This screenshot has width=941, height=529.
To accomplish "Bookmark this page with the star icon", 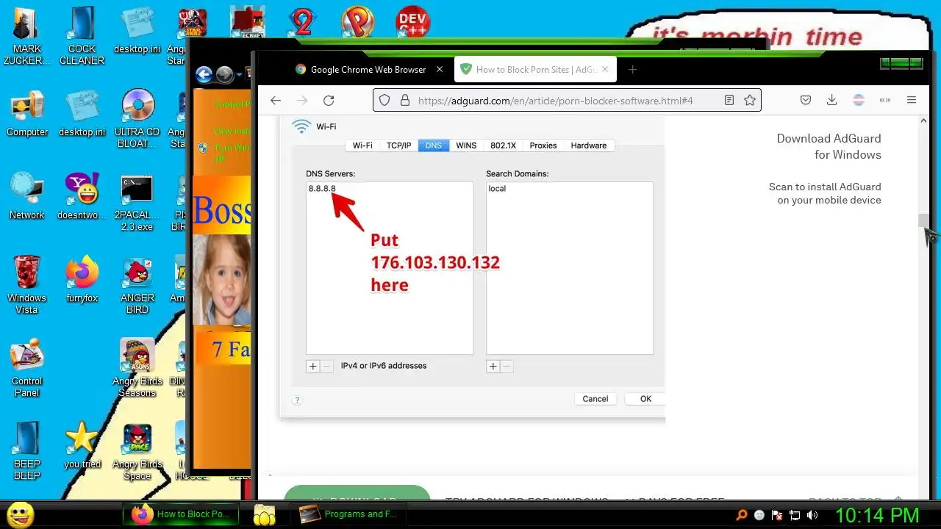I will tap(749, 101).
